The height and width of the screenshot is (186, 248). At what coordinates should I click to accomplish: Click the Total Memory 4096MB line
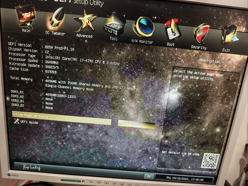(x=91, y=85)
